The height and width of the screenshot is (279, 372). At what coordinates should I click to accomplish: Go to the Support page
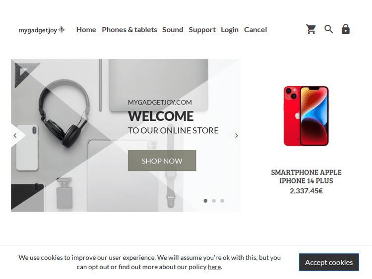coord(202,30)
